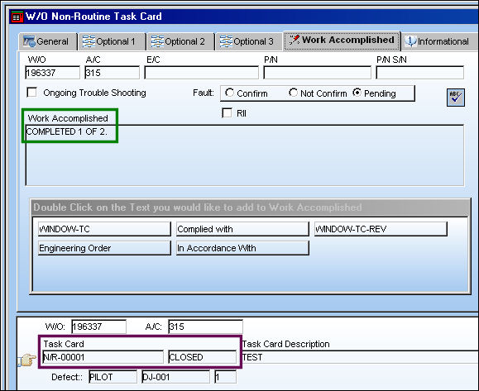Click the task card window title icon
The height and width of the screenshot is (391, 479).
pyautogui.click(x=17, y=17)
